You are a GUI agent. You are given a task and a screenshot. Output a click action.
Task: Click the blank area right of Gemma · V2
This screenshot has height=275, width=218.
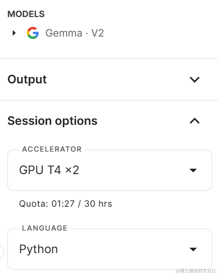click(158, 33)
